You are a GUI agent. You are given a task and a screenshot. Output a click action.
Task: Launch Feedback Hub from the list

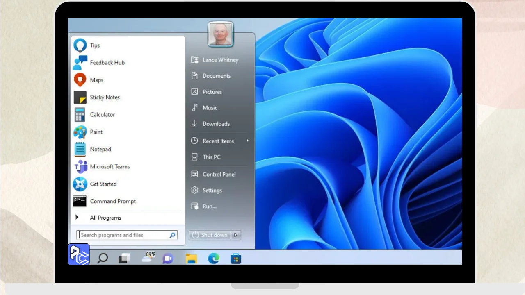point(80,63)
